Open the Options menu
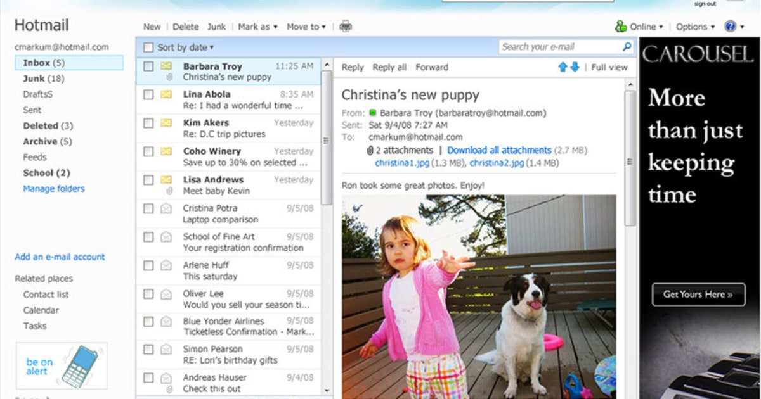This screenshot has width=761, height=399. (694, 27)
